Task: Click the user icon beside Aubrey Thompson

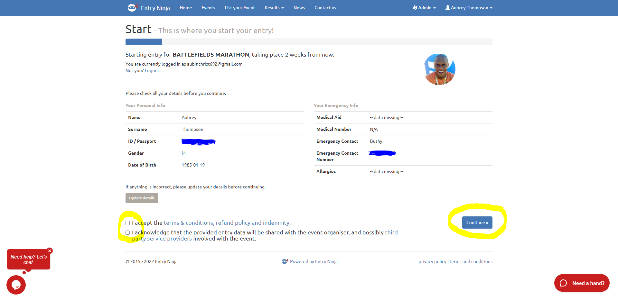Action: pos(447,7)
